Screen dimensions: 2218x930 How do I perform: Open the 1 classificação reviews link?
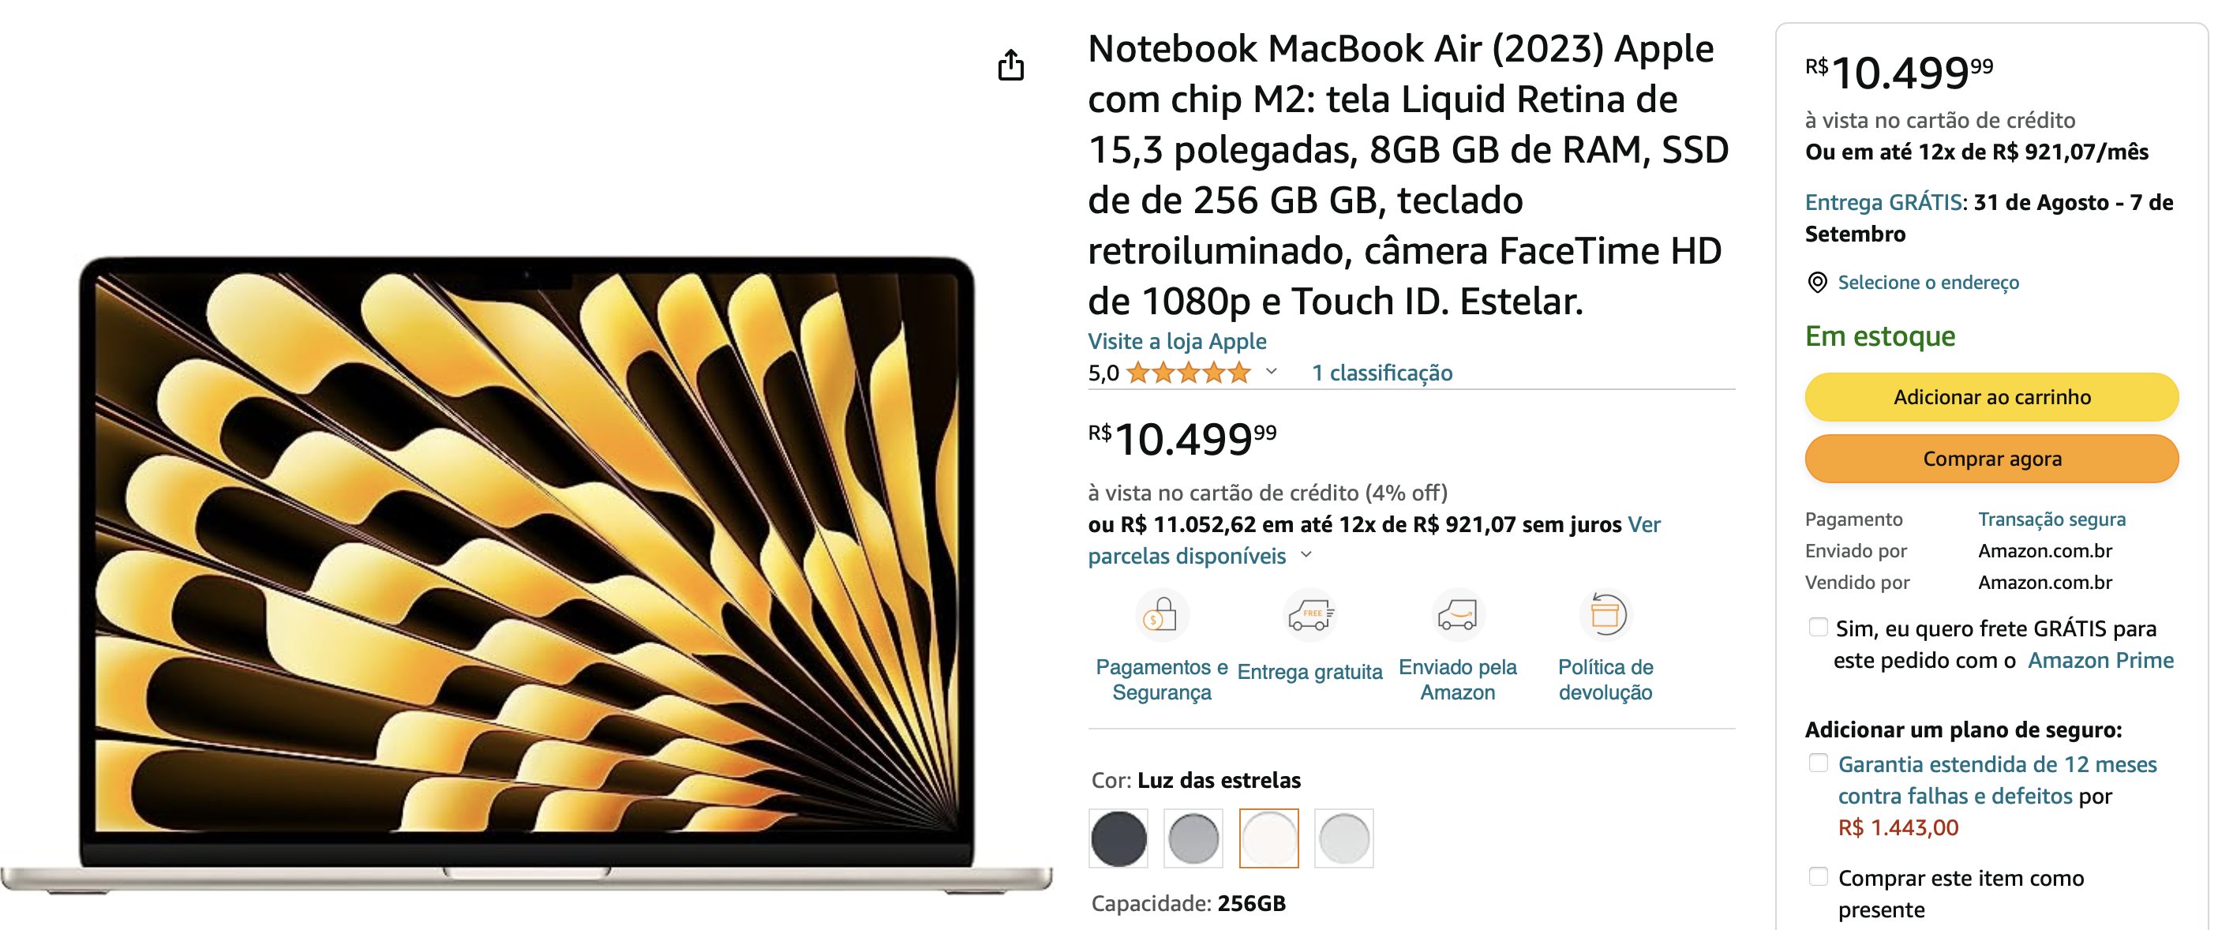tap(1382, 373)
